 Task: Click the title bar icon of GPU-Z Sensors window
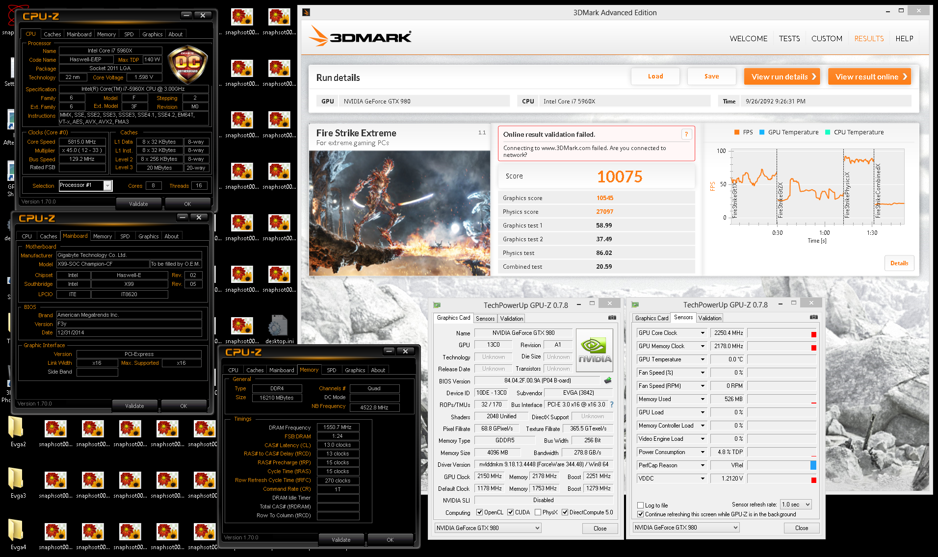(635, 305)
